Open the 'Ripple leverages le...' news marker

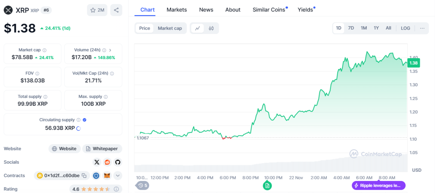pos(379,186)
